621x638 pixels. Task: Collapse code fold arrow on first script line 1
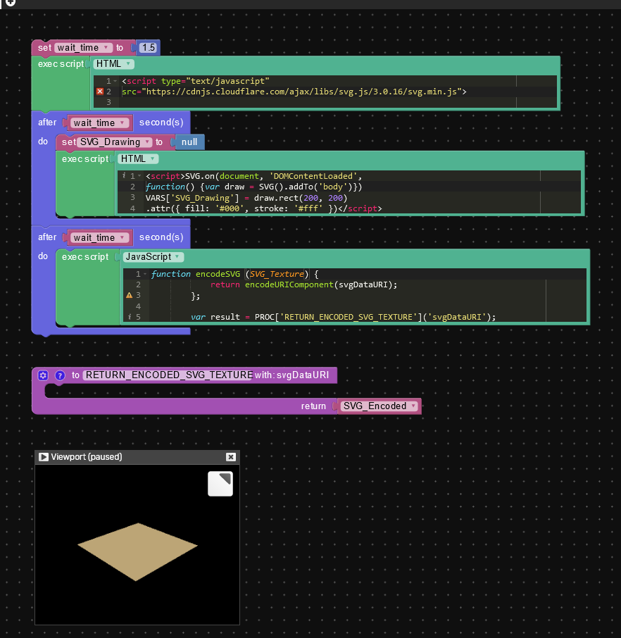pyautogui.click(x=115, y=81)
